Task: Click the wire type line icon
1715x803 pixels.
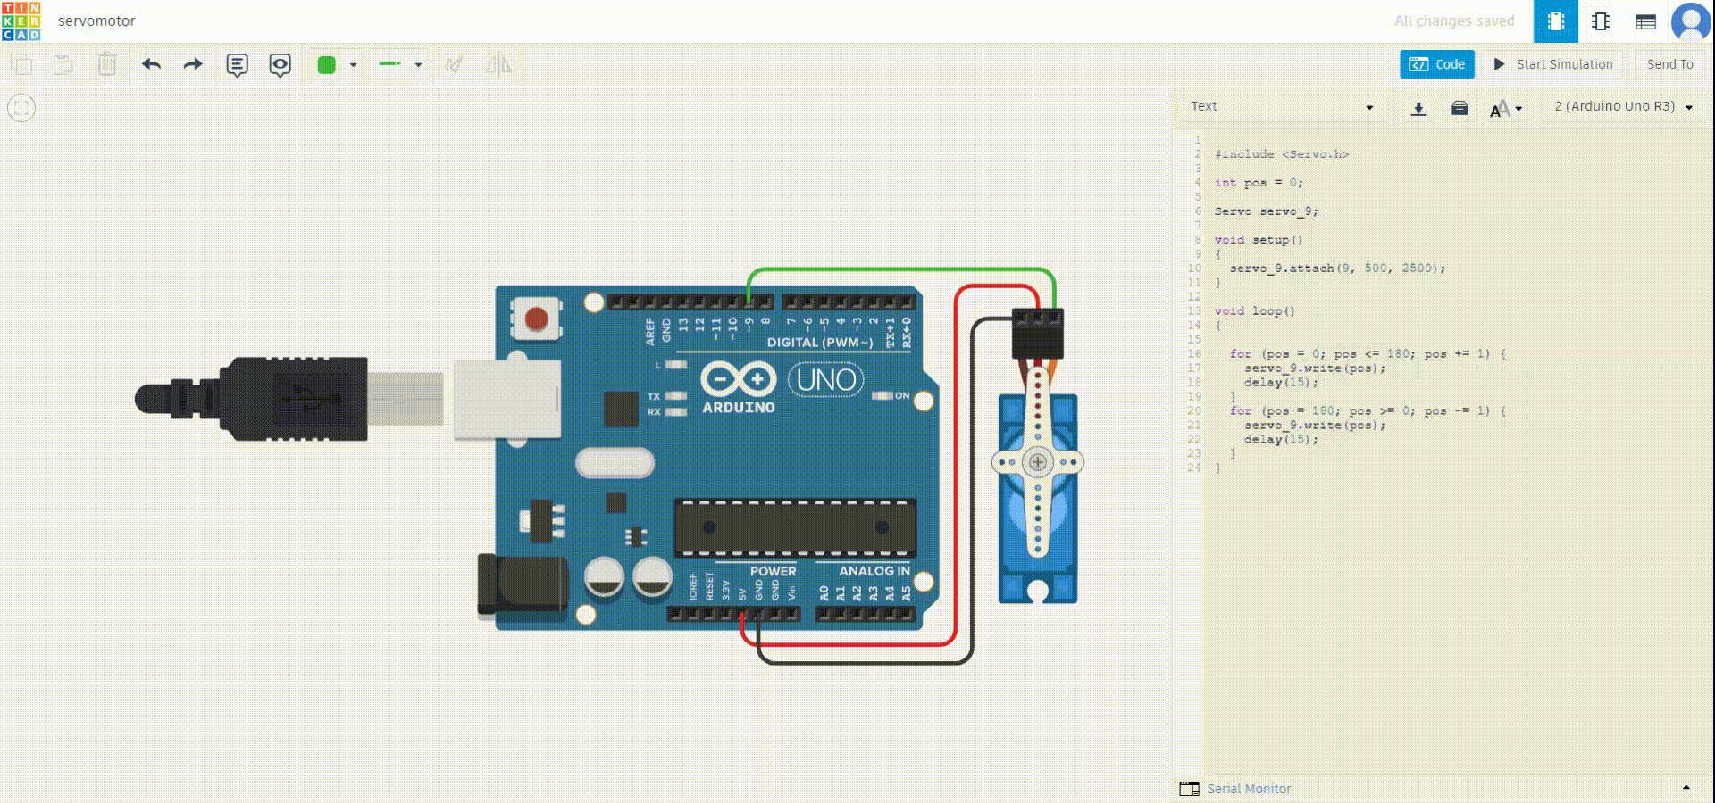Action: (390, 64)
